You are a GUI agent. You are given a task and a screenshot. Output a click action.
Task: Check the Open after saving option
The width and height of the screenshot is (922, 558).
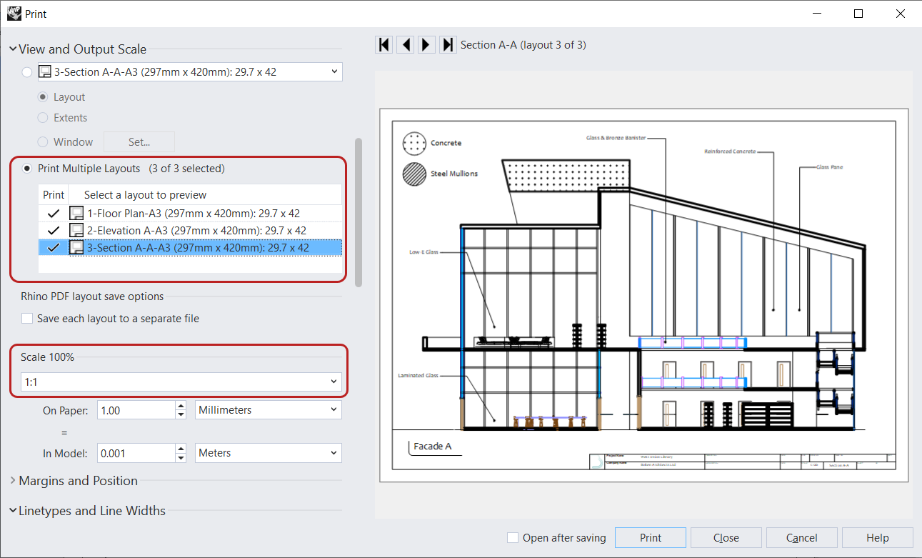[512, 537]
